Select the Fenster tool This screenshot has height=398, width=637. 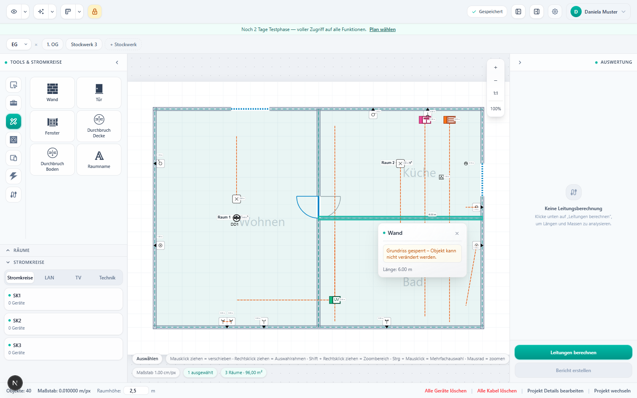click(52, 126)
